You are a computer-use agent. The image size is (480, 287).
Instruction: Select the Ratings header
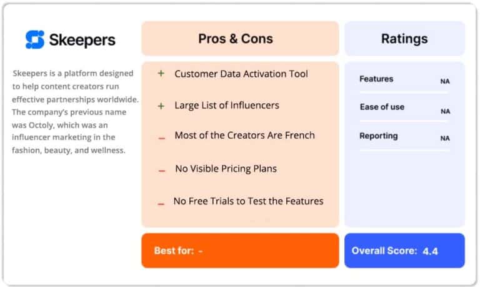404,39
